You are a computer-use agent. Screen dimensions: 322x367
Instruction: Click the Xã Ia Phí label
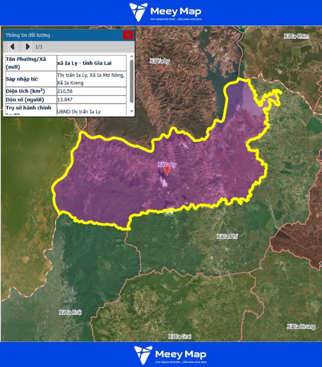(227, 236)
